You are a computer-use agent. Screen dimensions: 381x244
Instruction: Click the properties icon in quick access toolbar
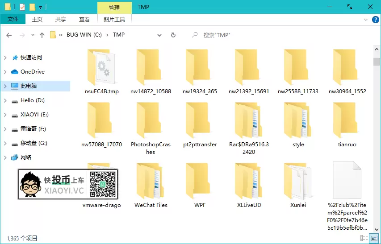pos(22,7)
